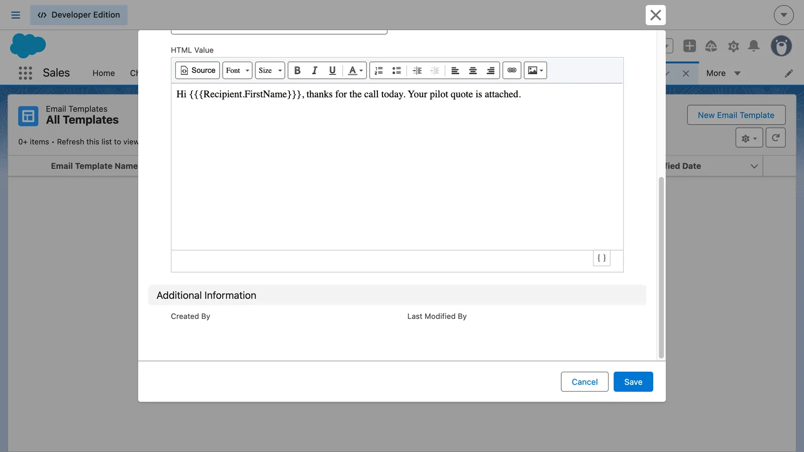804x452 pixels.
Task: Open the Size dropdown
Action: [x=270, y=70]
